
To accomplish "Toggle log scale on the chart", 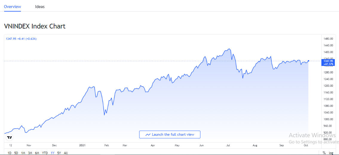I will (331, 153).
